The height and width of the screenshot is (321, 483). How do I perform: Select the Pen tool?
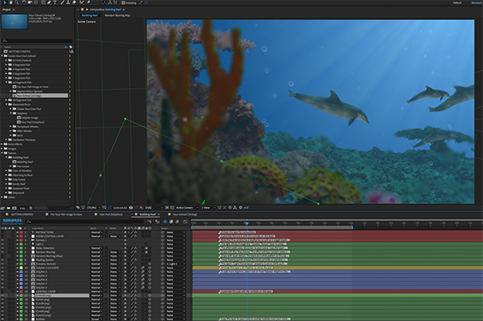(49, 2)
